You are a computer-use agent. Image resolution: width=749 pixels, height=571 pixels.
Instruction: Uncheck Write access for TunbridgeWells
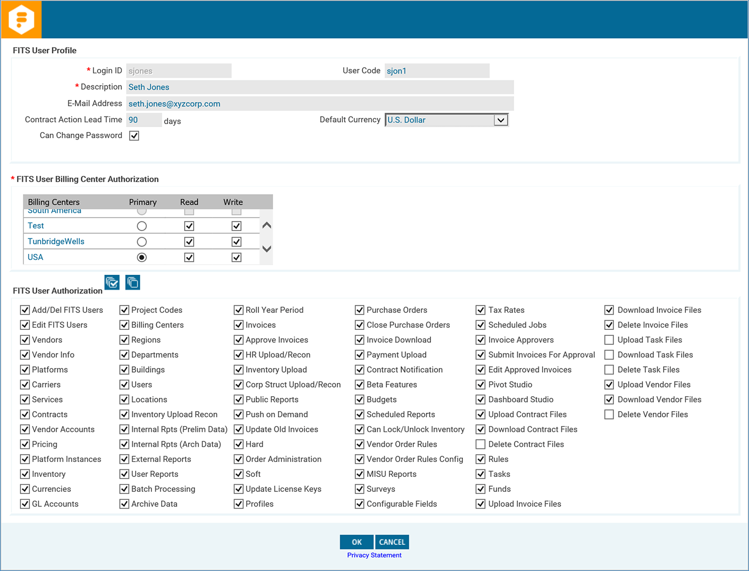click(236, 241)
